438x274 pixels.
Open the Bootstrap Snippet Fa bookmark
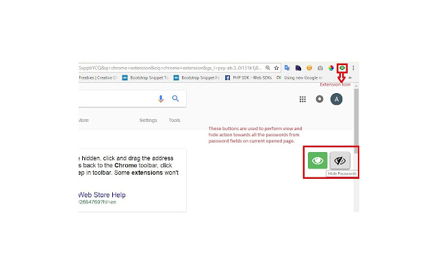196,77
